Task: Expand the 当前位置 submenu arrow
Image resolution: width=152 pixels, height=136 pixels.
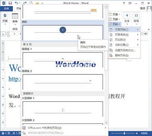Action: tap(138, 45)
